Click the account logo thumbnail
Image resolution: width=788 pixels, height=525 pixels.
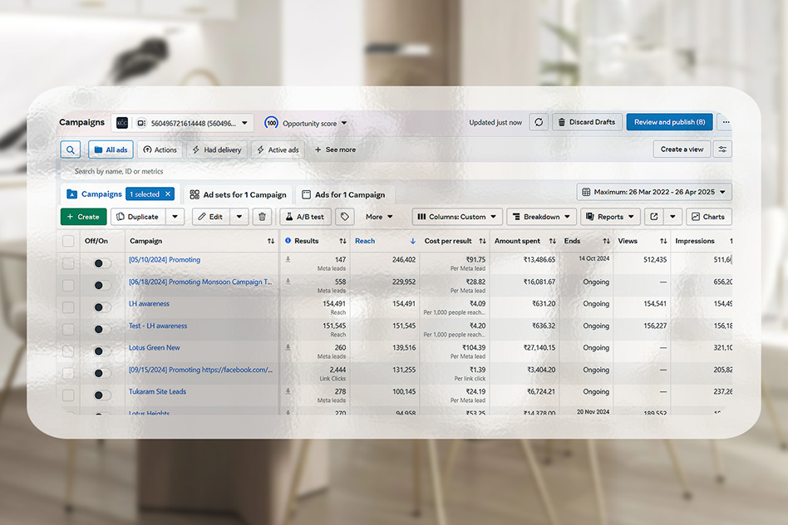point(122,123)
